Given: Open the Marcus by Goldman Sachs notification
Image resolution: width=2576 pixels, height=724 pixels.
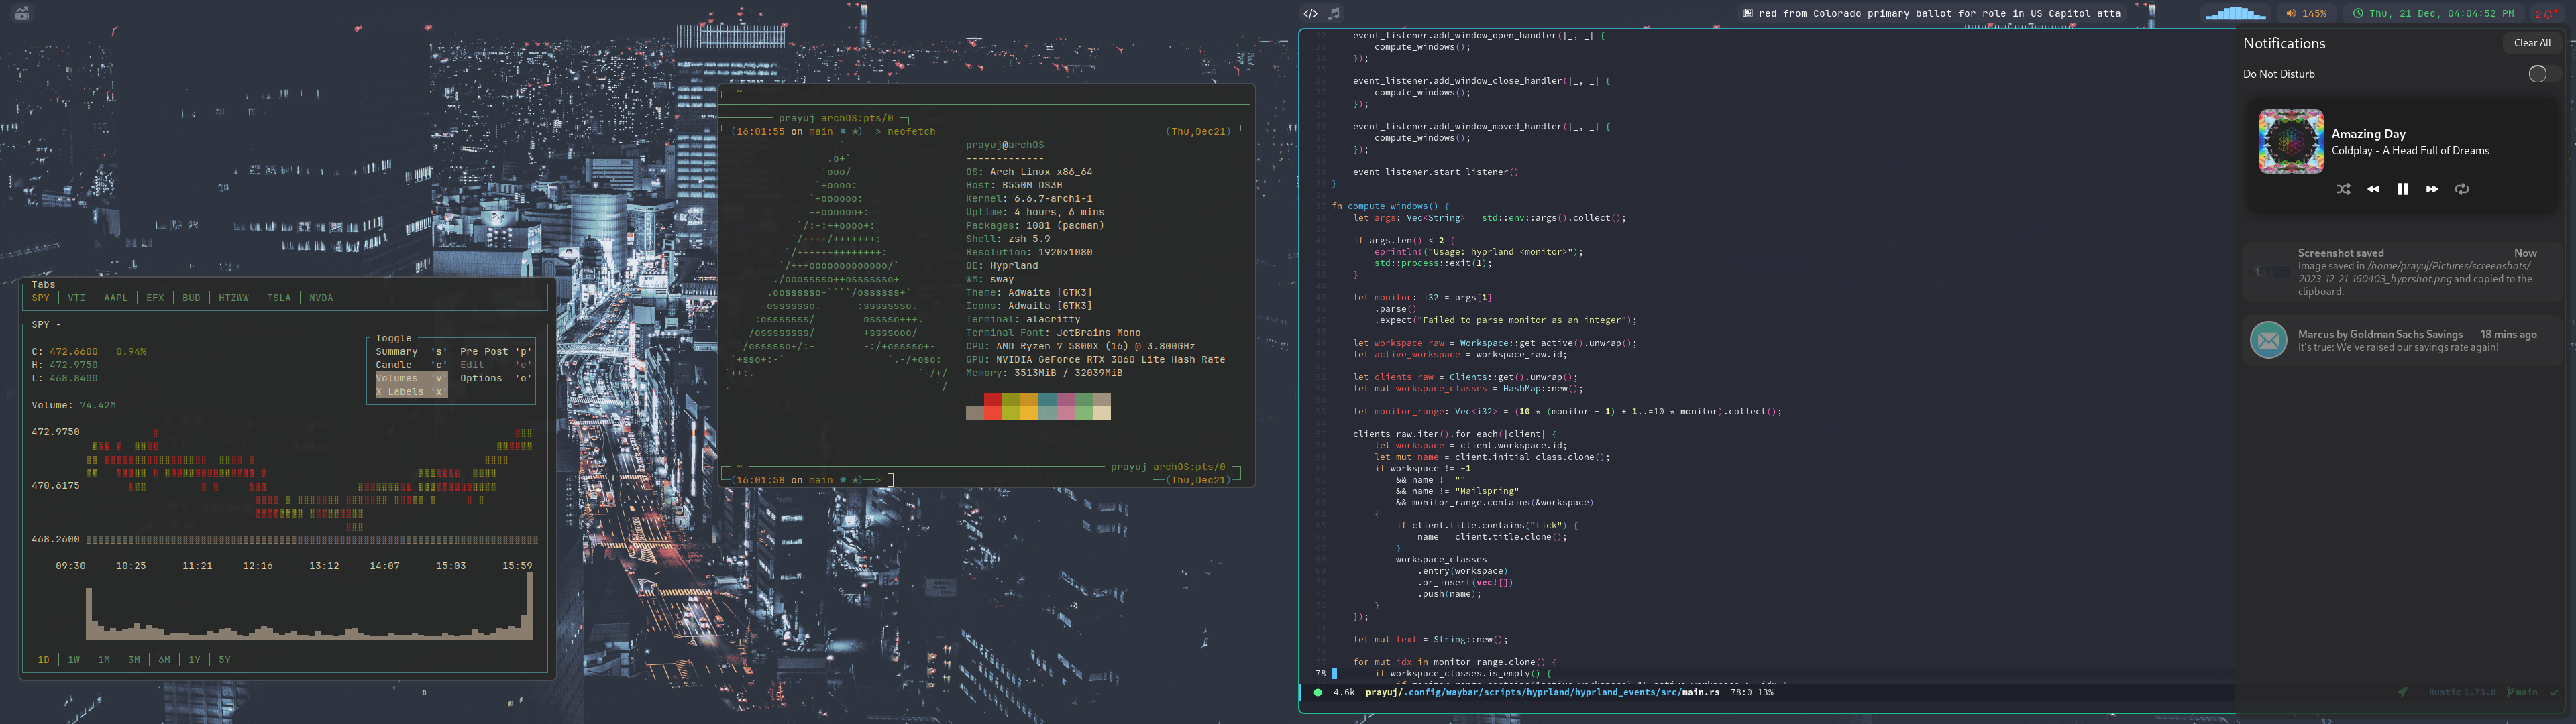Looking at the screenshot, I should [2402, 341].
